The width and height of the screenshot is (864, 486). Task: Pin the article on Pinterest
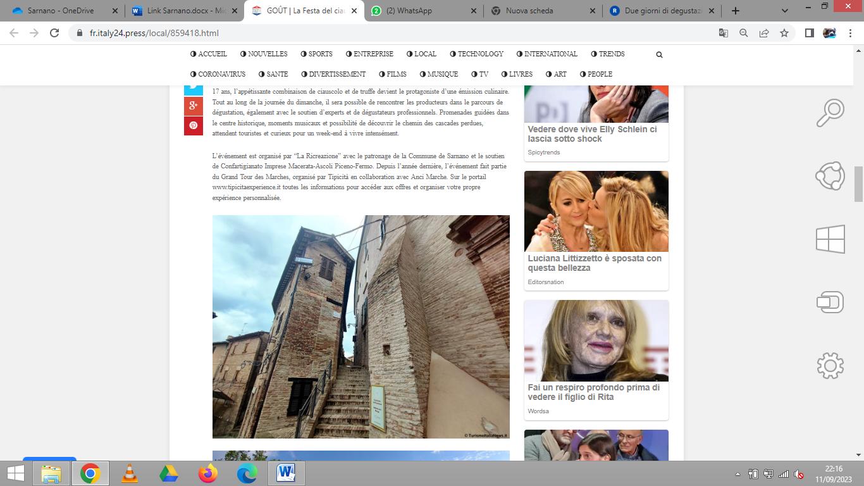[194, 125]
